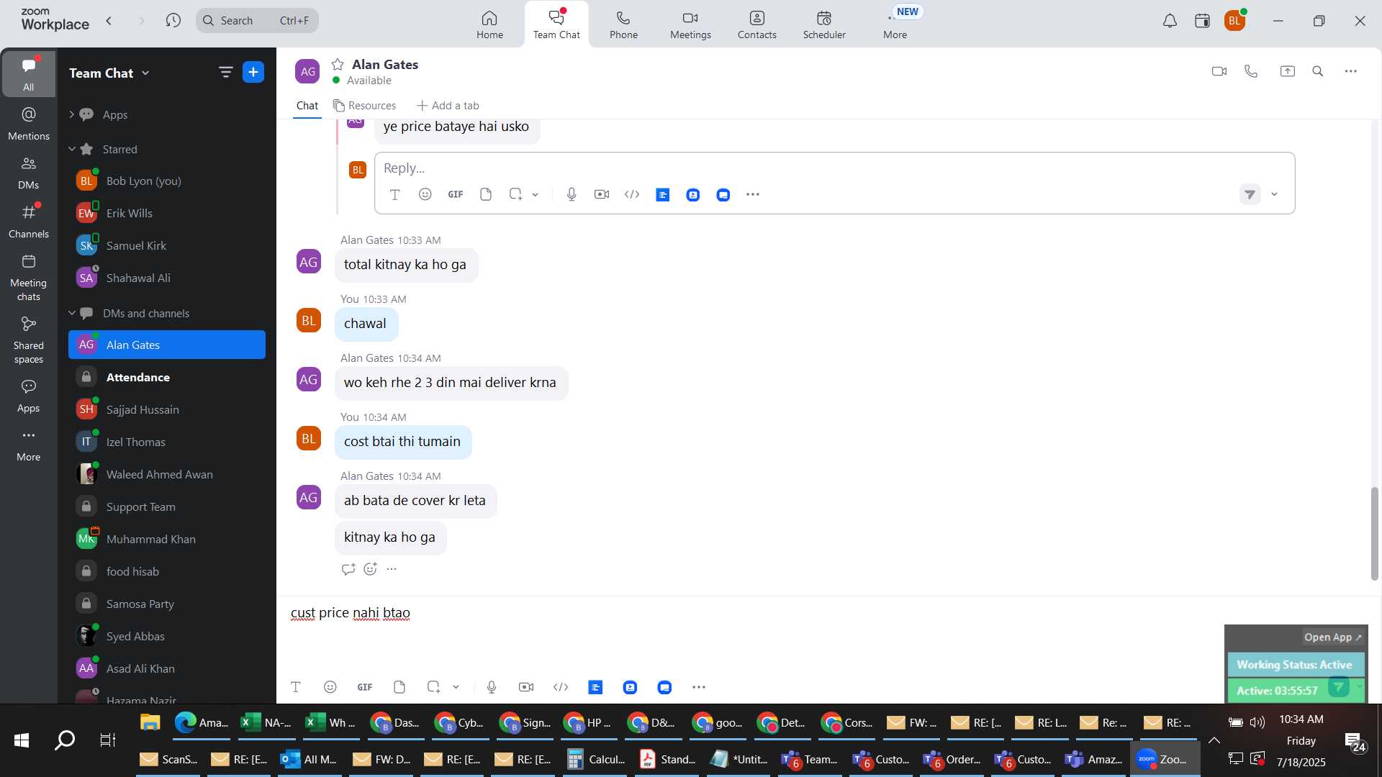The height and width of the screenshot is (777, 1382).
Task: Star the Alan Gates conversation
Action: point(338,64)
